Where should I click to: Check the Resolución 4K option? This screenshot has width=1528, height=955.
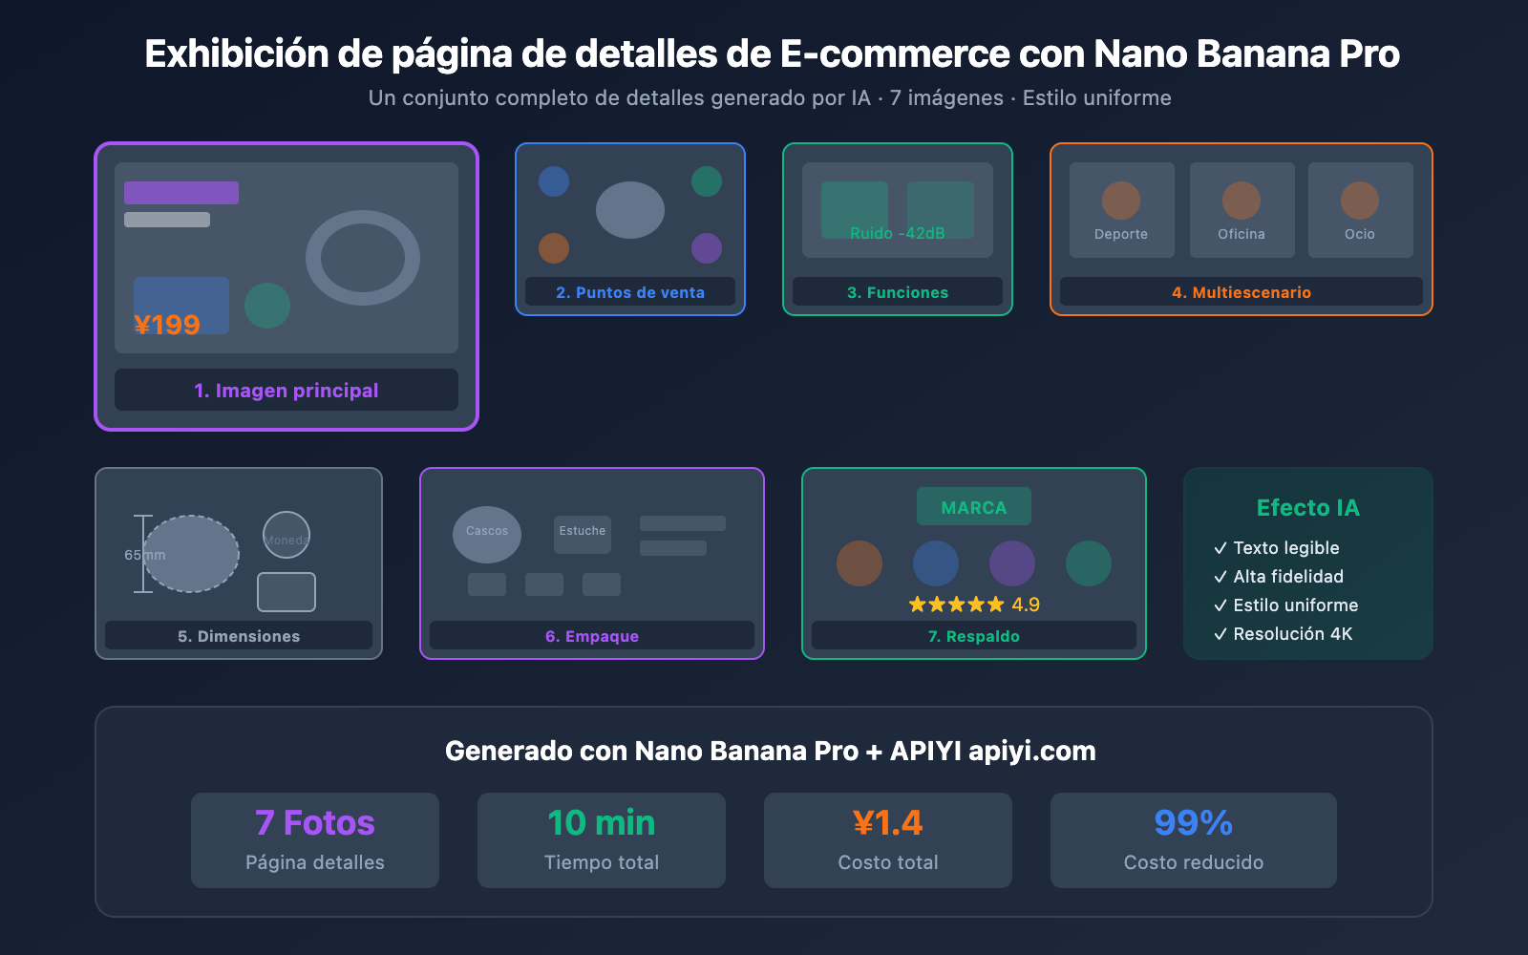[x=1284, y=633]
